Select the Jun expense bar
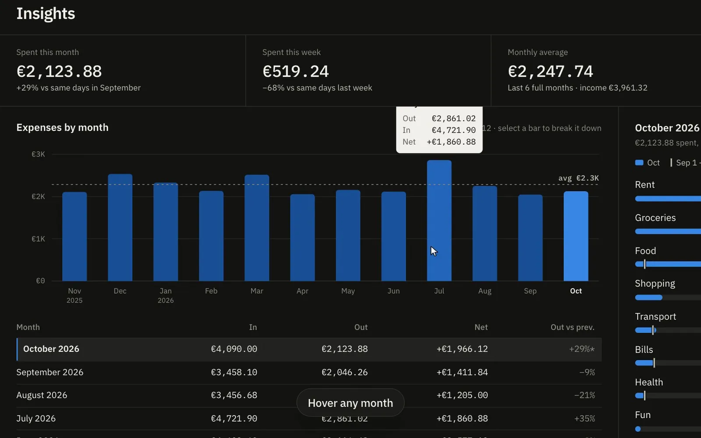 click(393, 236)
